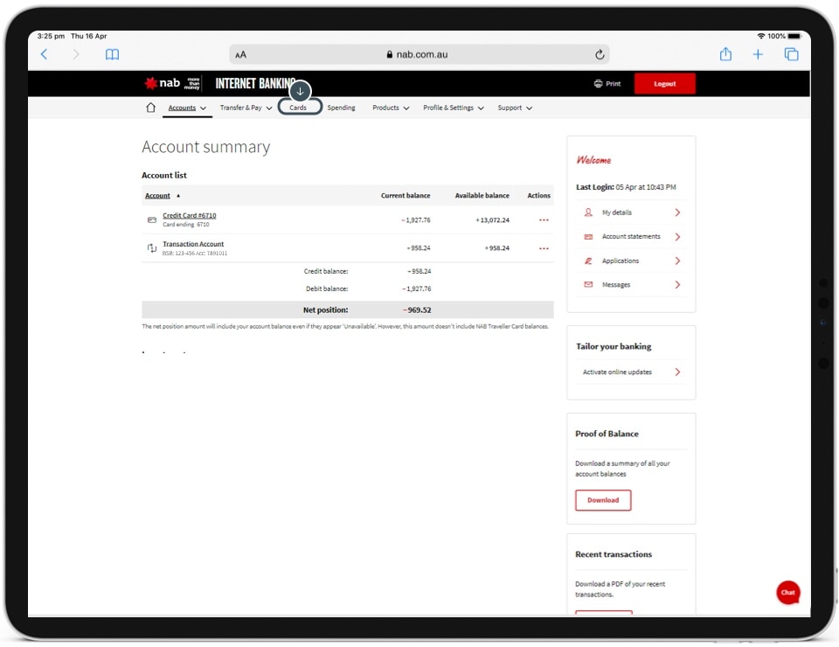Tap the Safari share icon

pos(725,54)
